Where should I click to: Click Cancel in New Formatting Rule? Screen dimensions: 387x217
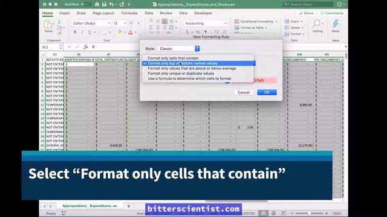click(x=244, y=92)
